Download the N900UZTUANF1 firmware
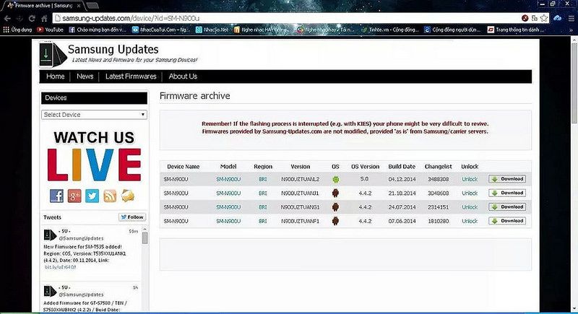Image resolution: width=578 pixels, height=314 pixels. 507,220
